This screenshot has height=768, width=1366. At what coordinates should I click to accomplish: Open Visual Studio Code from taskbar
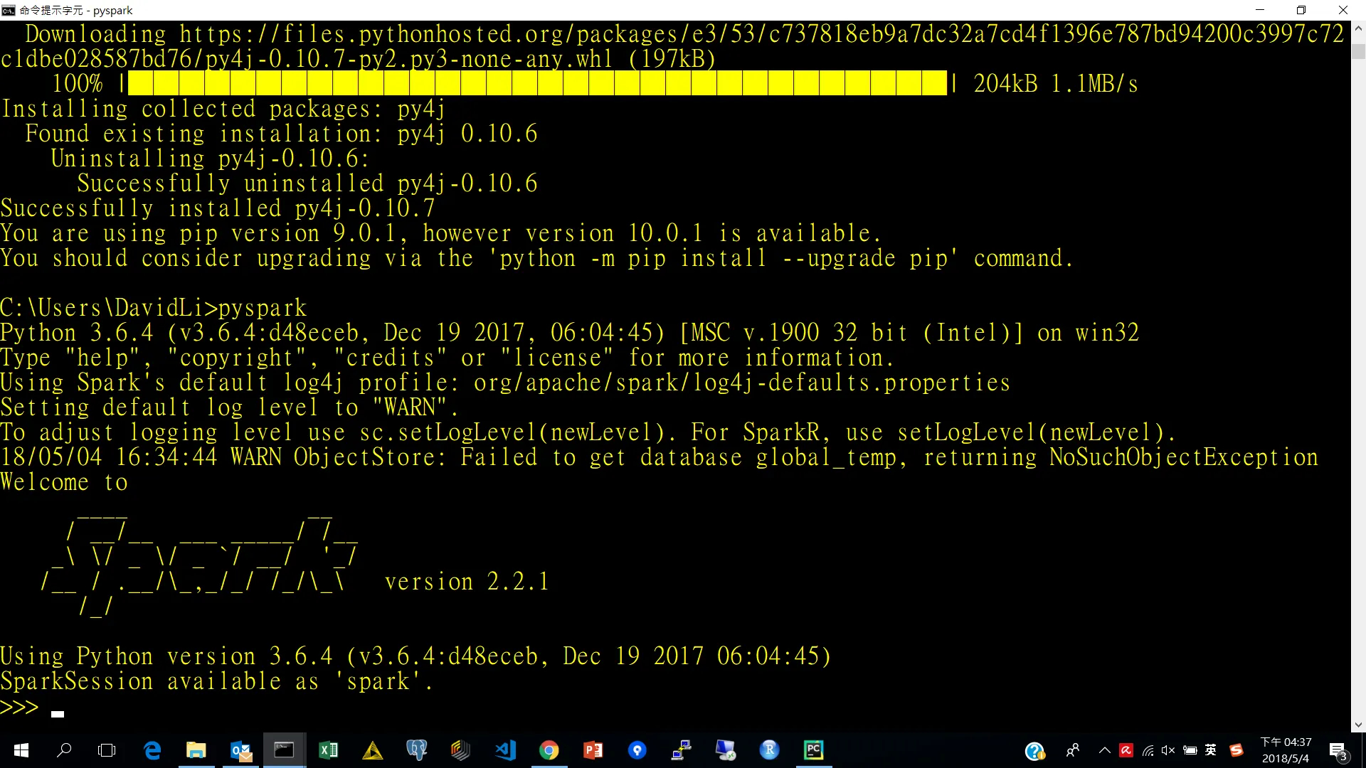tap(504, 750)
